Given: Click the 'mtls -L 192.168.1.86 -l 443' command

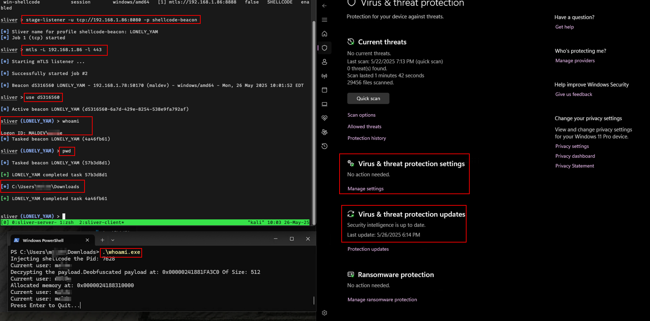Looking at the screenshot, I should [64, 50].
